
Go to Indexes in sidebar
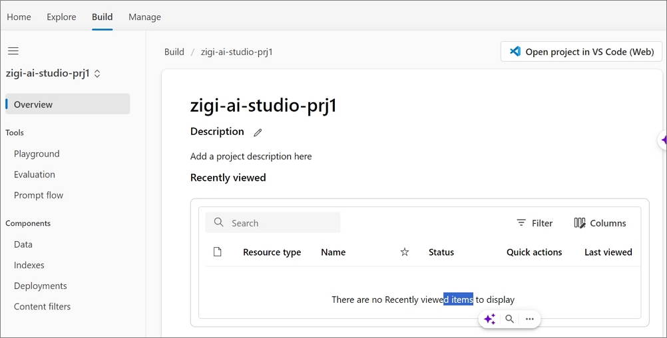tap(29, 265)
